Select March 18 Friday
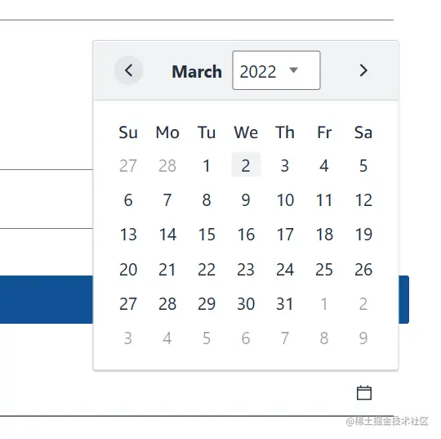Screen dimensions: 441x439 [x=324, y=235]
